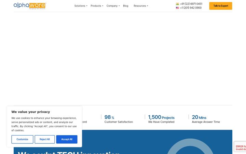Click the 20 Mins stat
The height and width of the screenshot is (154, 246).
coord(199,117)
